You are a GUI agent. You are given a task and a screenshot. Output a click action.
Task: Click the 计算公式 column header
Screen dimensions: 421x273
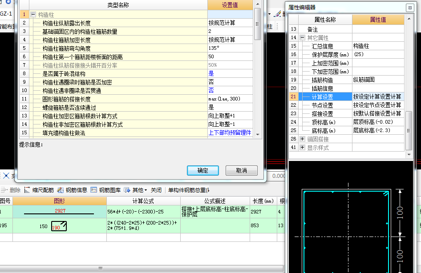click(x=143, y=201)
